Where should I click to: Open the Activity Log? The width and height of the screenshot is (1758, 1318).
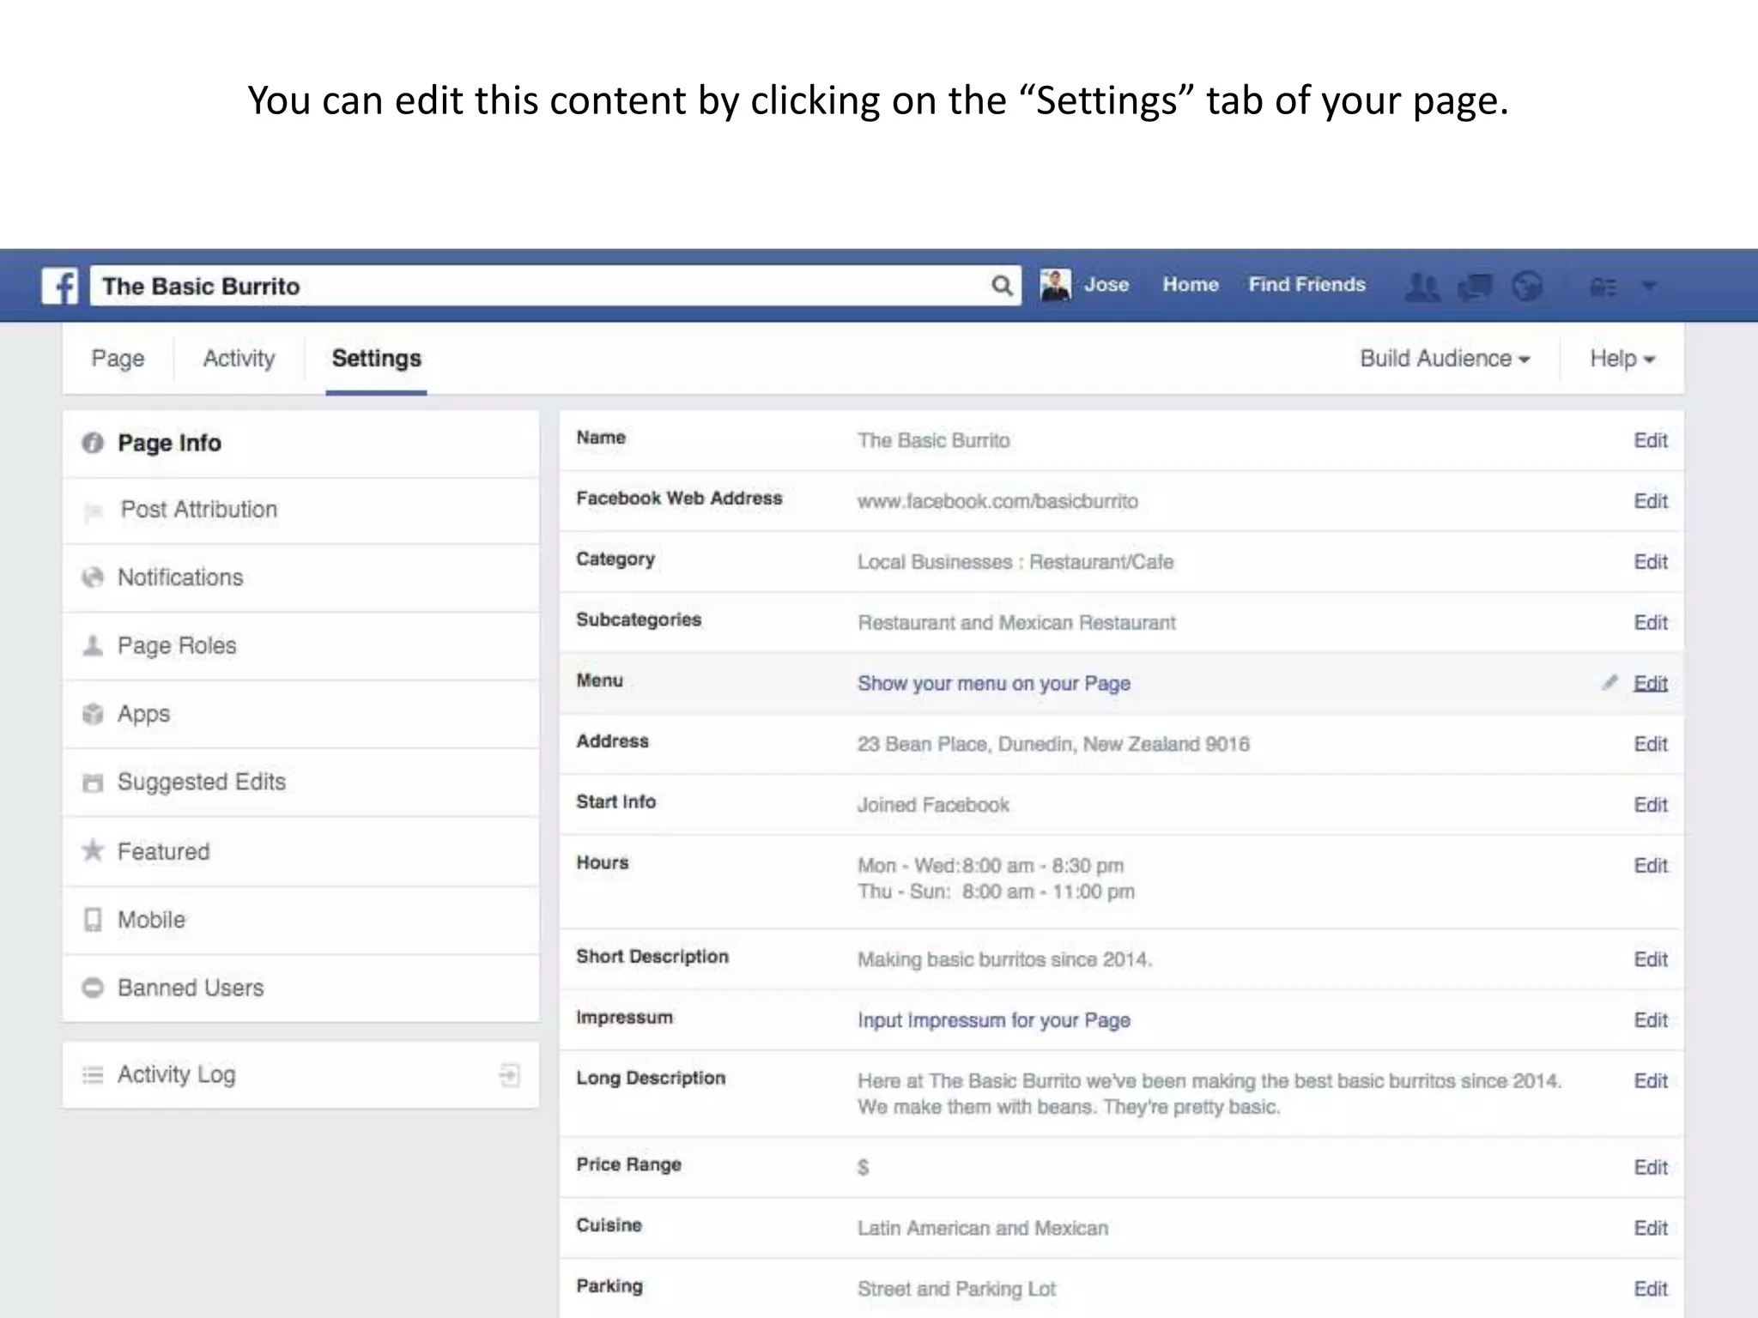click(x=301, y=1075)
